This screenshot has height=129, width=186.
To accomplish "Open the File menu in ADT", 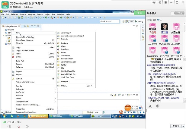I will 3,14.
